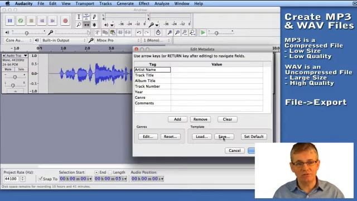
Task: Mute the Audio Track
Action: [8, 69]
